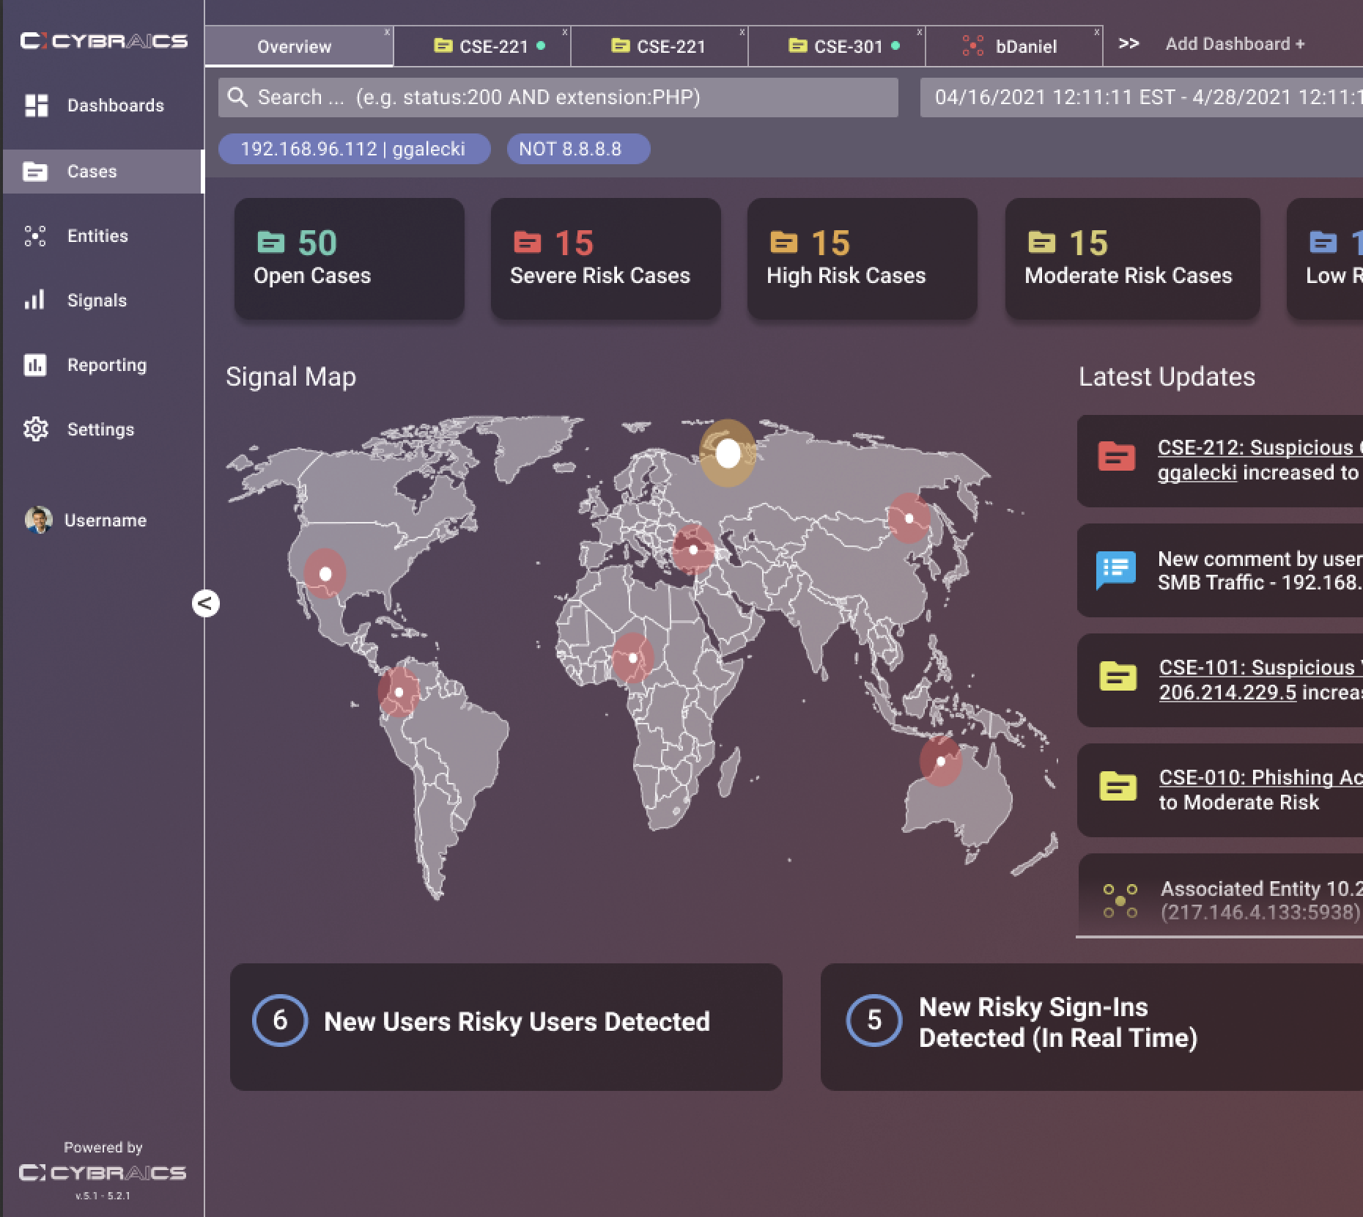Open the Signals bar chart icon
The image size is (1363, 1217).
[34, 300]
